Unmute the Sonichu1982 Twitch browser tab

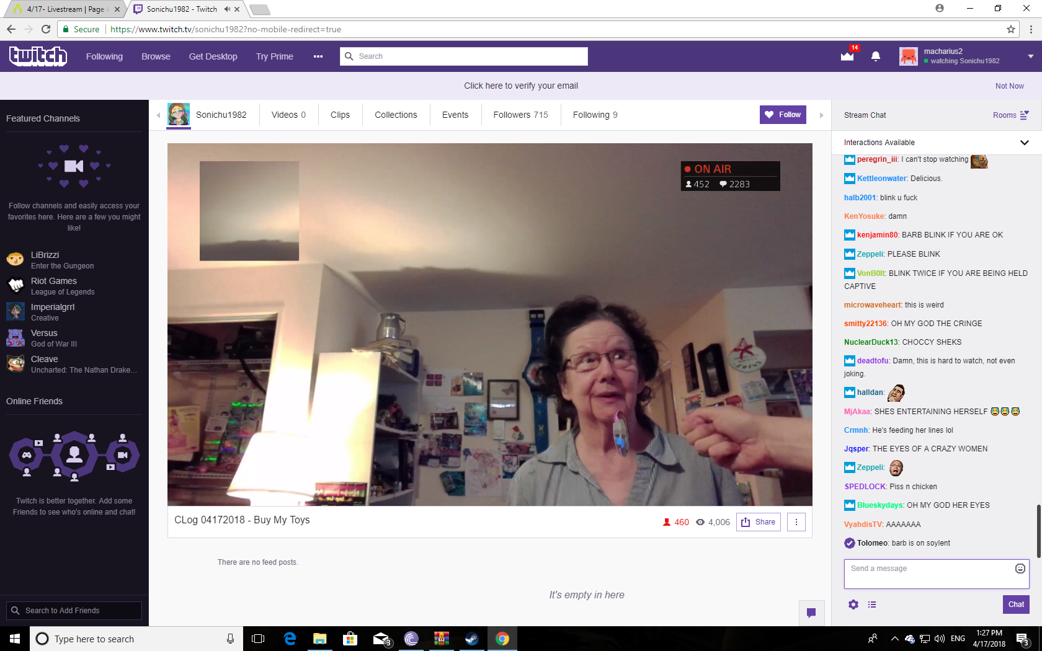[227, 9]
